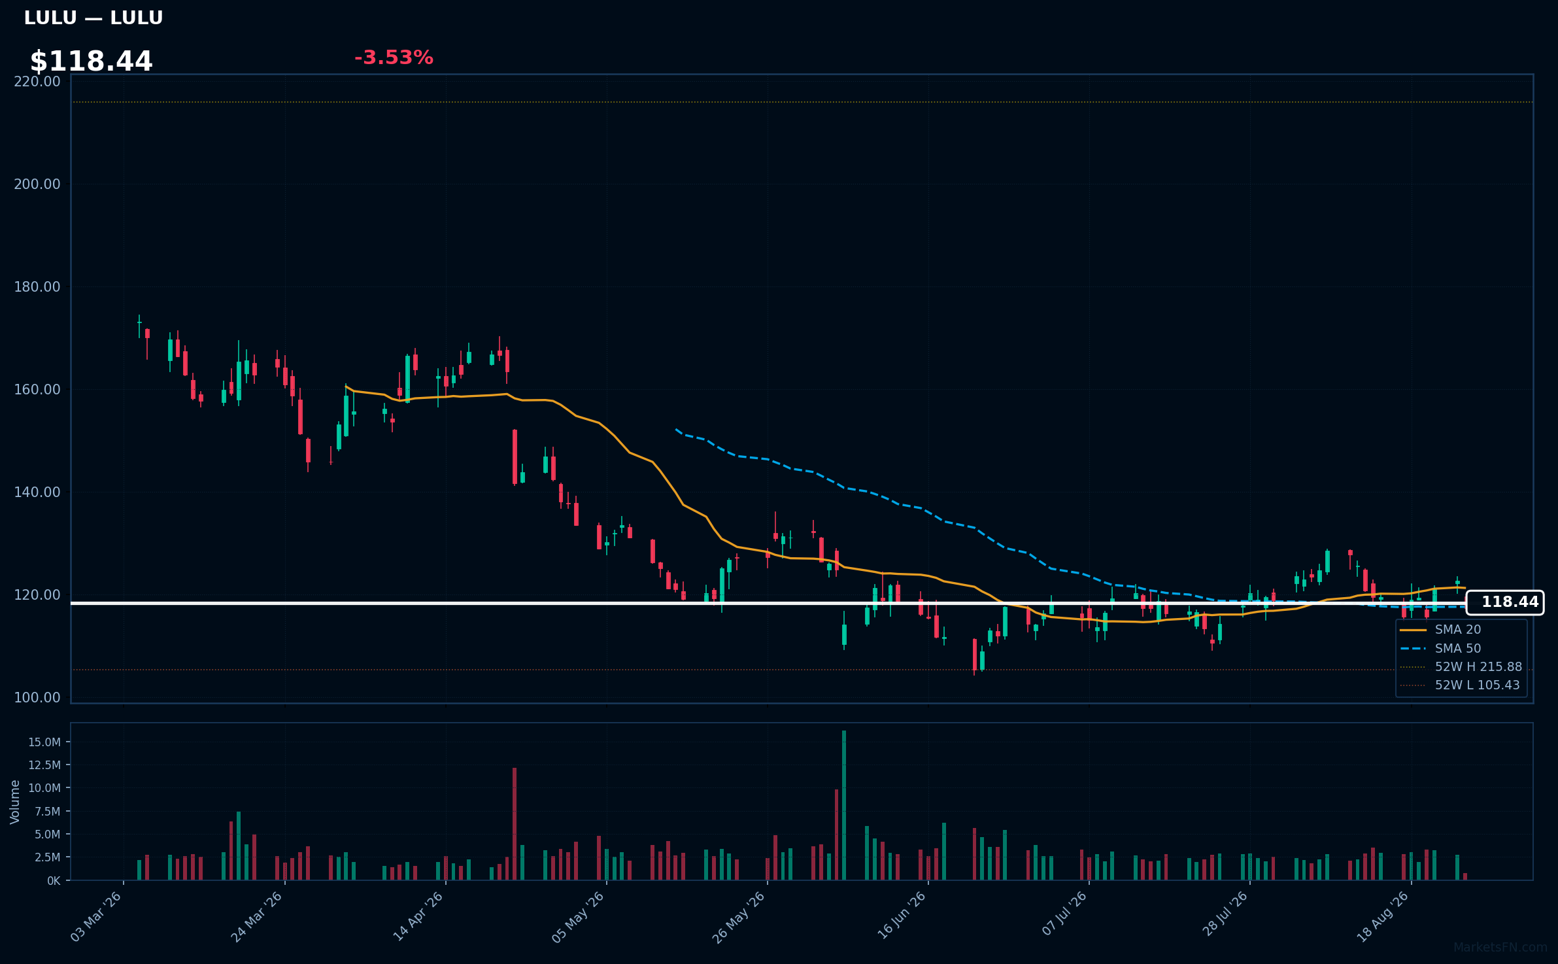The image size is (1558, 964).
Task: Click the 16 Jun '26 date label
Action: point(901,916)
